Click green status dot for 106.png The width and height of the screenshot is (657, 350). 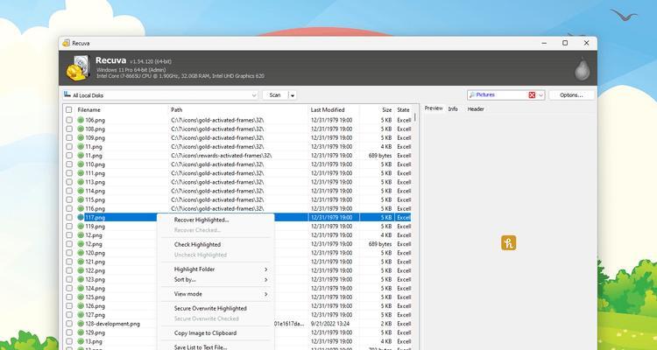tap(81, 120)
